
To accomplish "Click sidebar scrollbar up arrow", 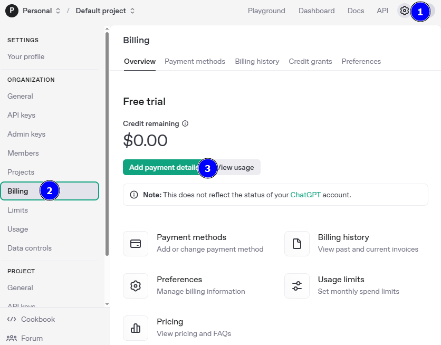I will [107, 28].
